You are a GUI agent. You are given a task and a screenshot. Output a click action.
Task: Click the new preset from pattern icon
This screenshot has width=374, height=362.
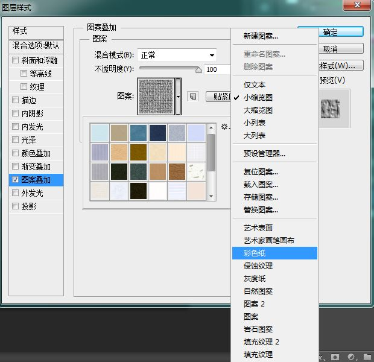(192, 97)
